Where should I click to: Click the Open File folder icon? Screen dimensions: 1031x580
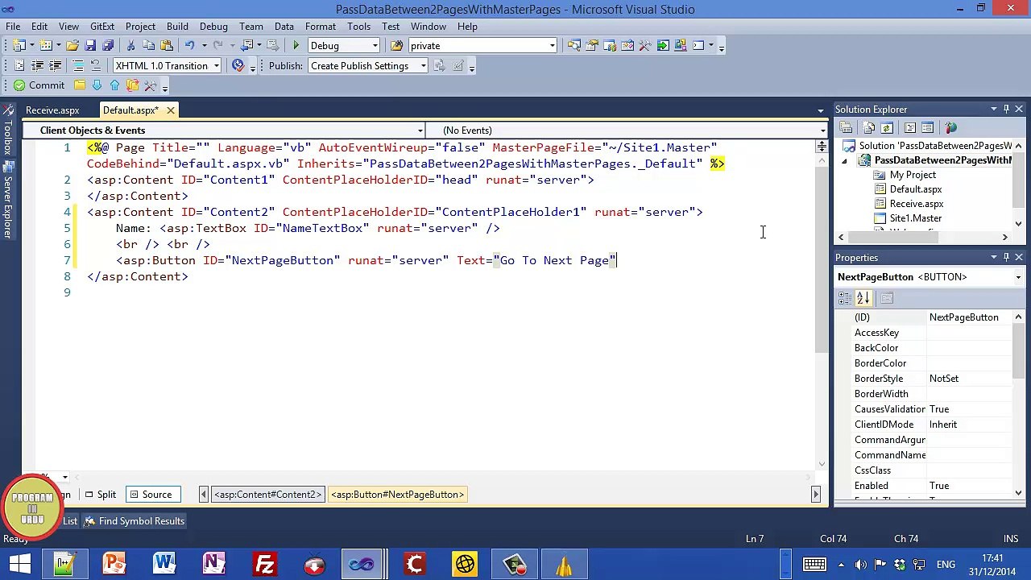[72, 46]
